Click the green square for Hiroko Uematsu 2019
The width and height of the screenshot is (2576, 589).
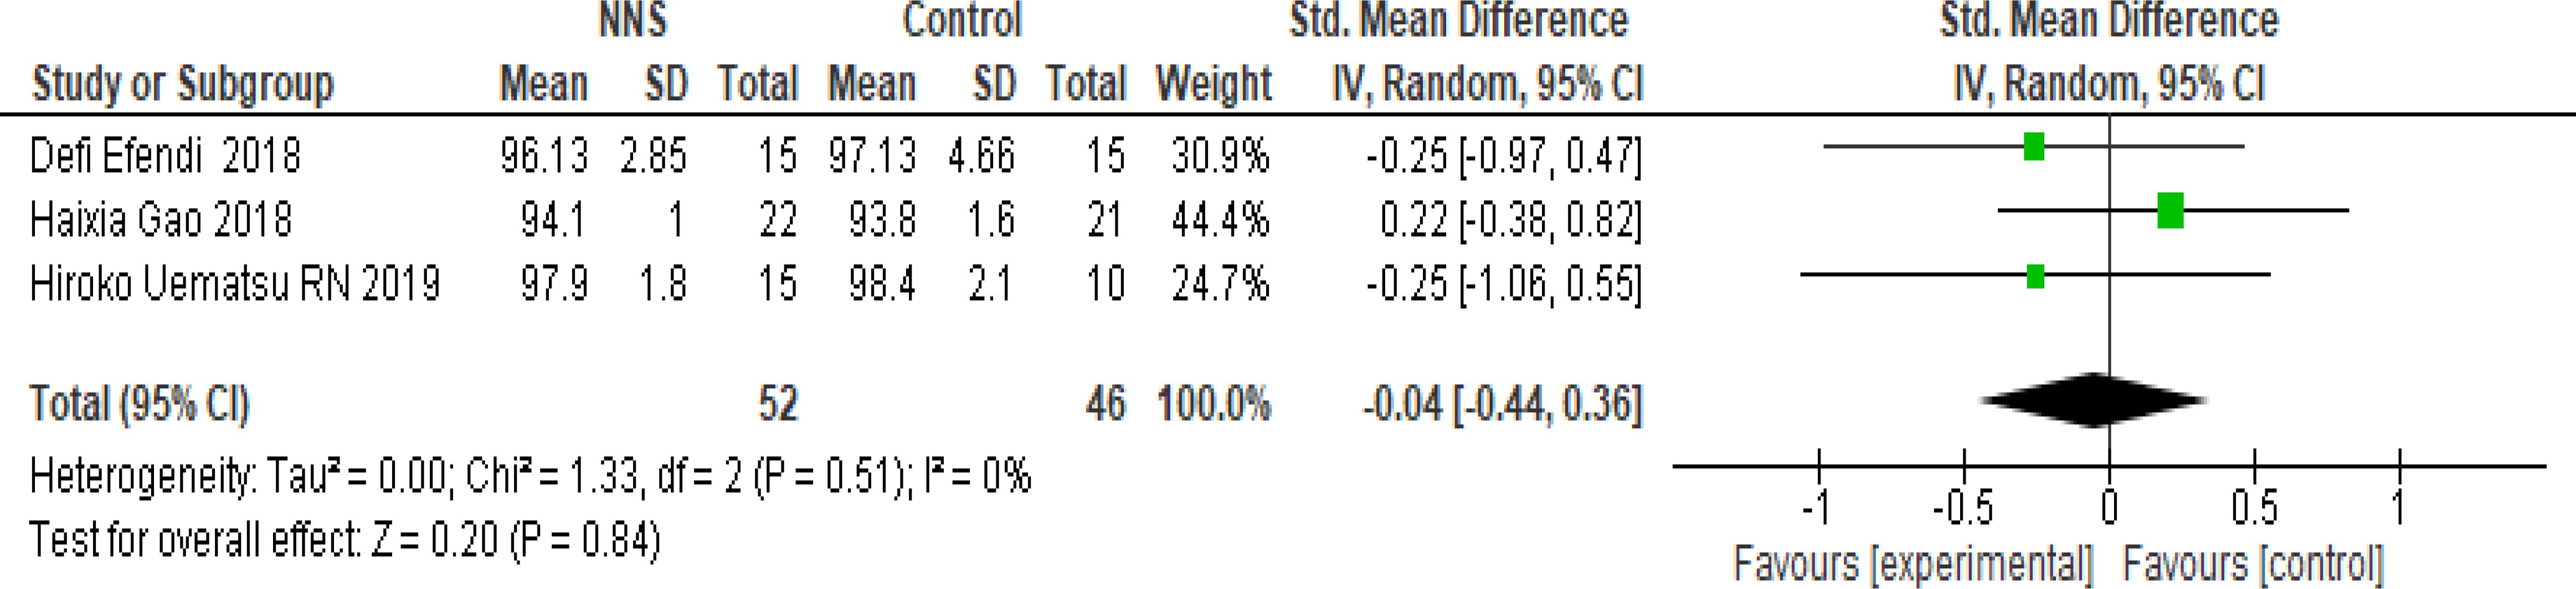2035,276
